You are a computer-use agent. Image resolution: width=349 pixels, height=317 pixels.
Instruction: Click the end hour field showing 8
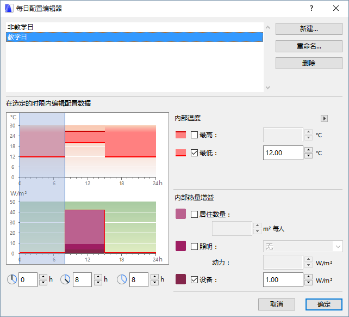(x=82, y=279)
